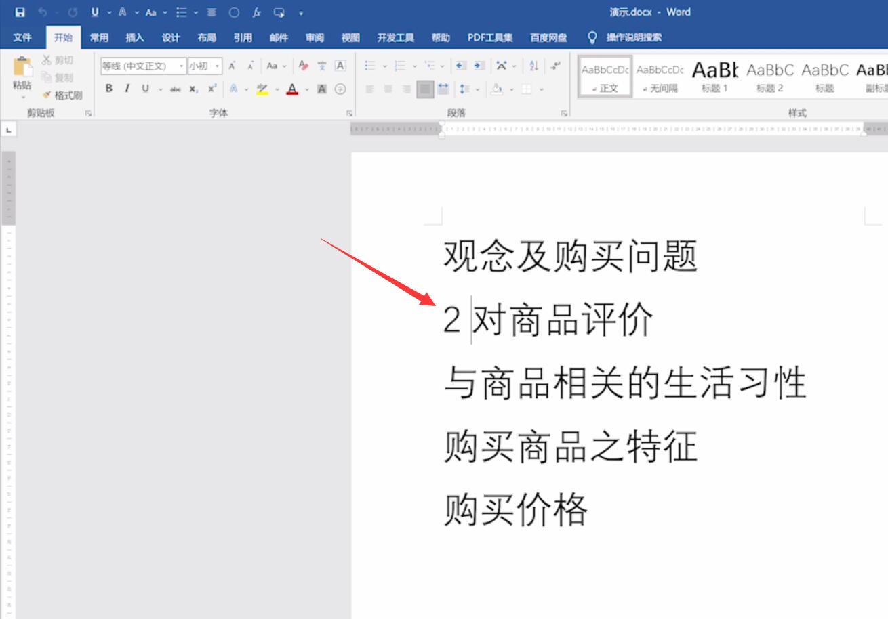This screenshot has width=888, height=619.
Task: Click the Increase Indent icon
Action: point(479,66)
